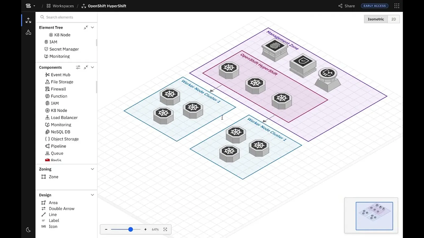Select the Load Balancer component
The height and width of the screenshot is (238, 424).
pyautogui.click(x=61, y=118)
